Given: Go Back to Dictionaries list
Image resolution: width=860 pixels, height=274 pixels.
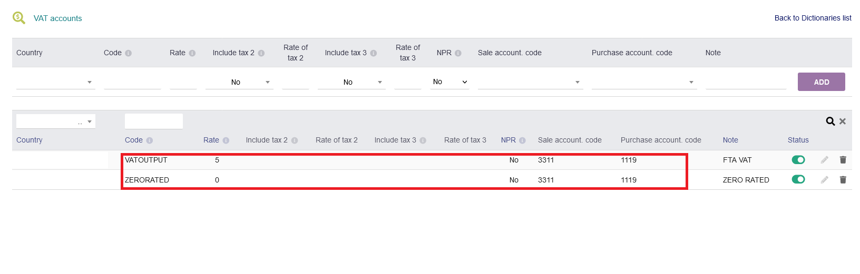Looking at the screenshot, I should (x=813, y=18).
